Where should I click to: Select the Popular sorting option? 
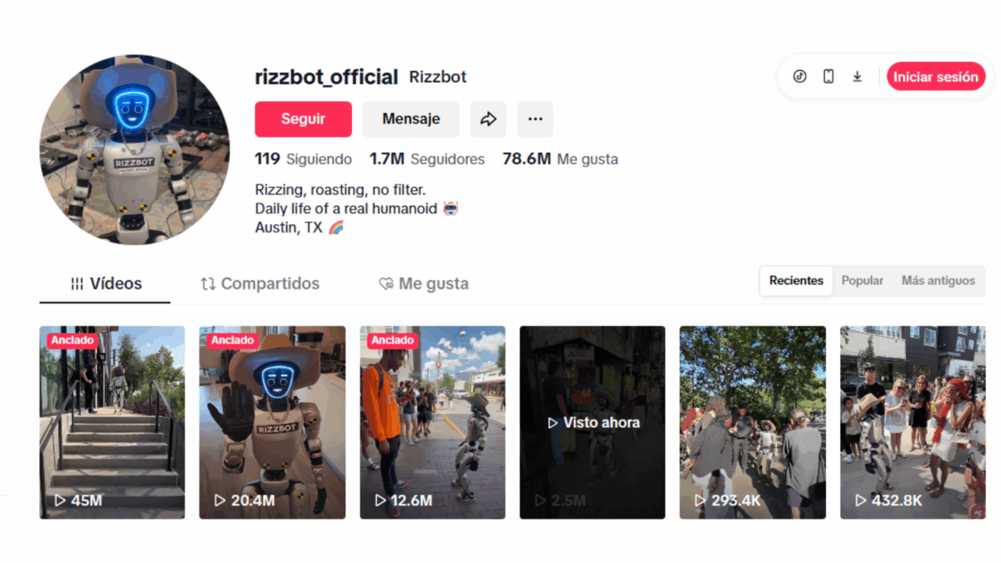[x=863, y=281]
